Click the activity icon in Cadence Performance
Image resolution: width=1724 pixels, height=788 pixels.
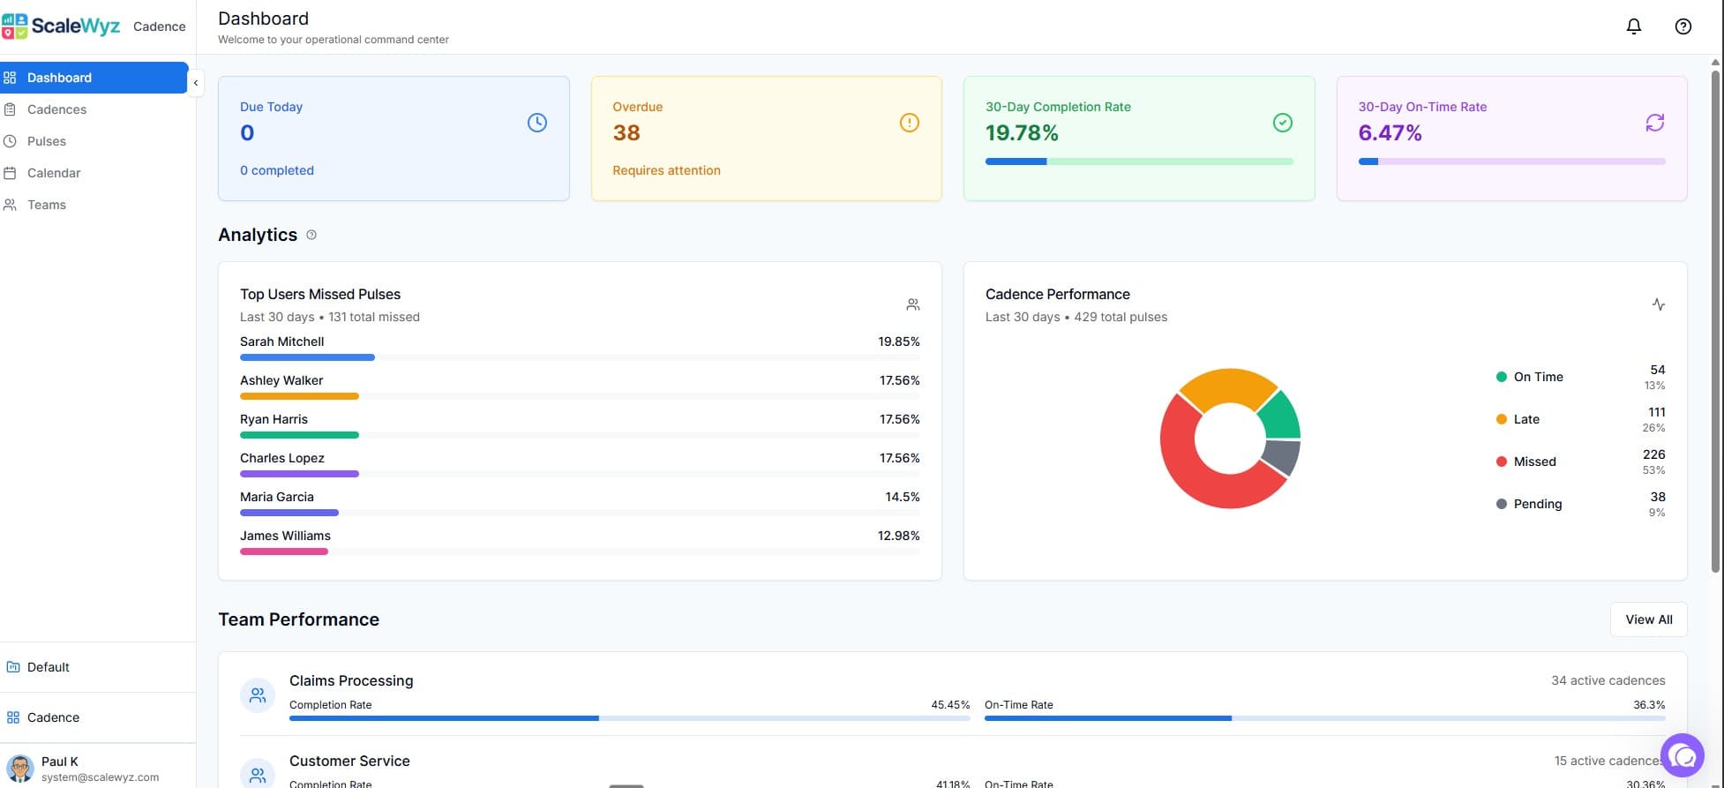tap(1658, 304)
